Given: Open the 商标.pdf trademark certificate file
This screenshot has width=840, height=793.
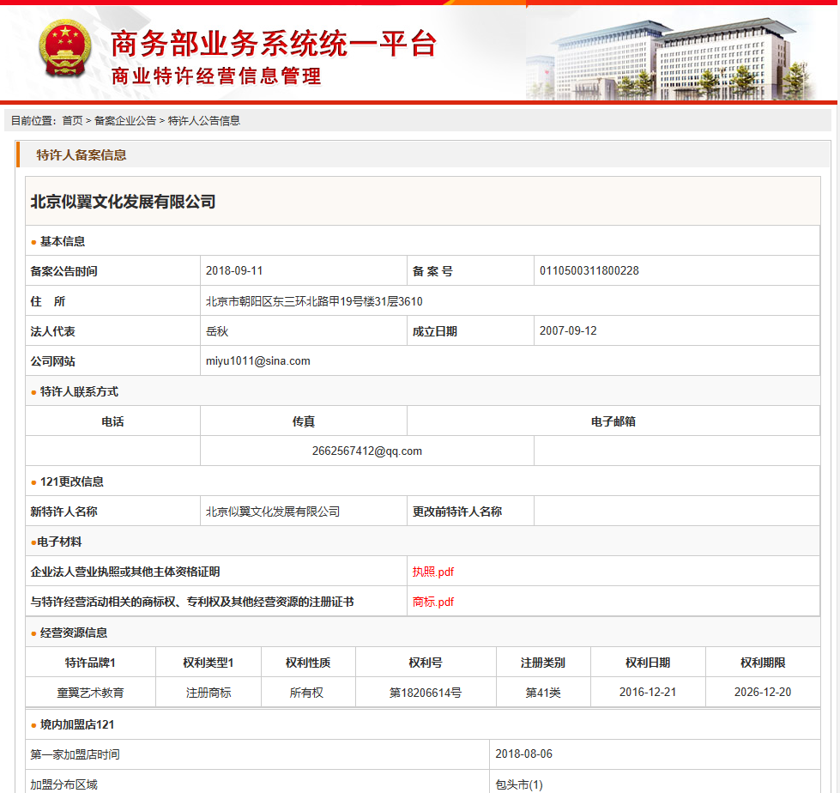Looking at the screenshot, I should (x=432, y=602).
